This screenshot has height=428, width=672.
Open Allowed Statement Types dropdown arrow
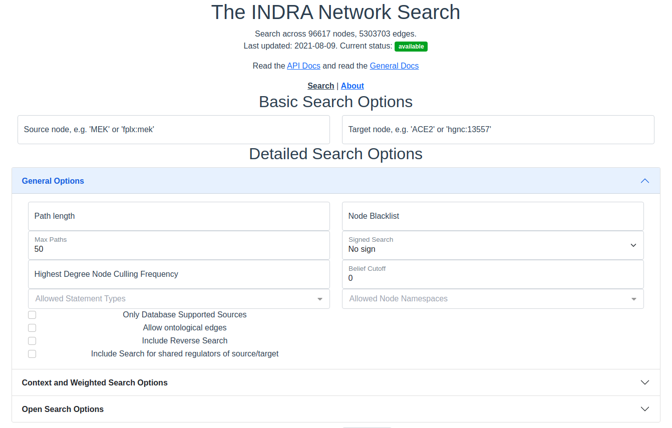[x=320, y=299]
